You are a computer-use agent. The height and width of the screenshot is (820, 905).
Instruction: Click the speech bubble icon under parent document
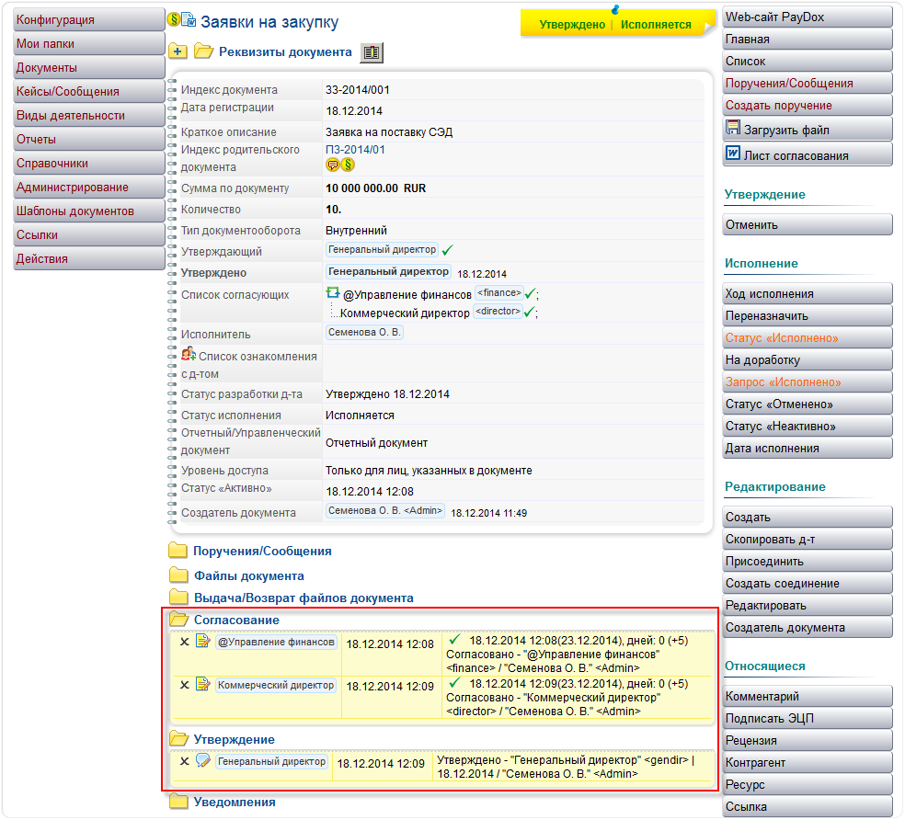coord(333,165)
